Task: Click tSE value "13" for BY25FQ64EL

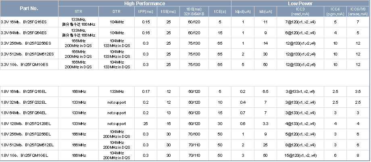Action: click(168, 113)
